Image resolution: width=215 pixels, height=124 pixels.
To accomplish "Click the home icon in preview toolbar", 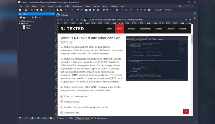I will coord(72,20).
